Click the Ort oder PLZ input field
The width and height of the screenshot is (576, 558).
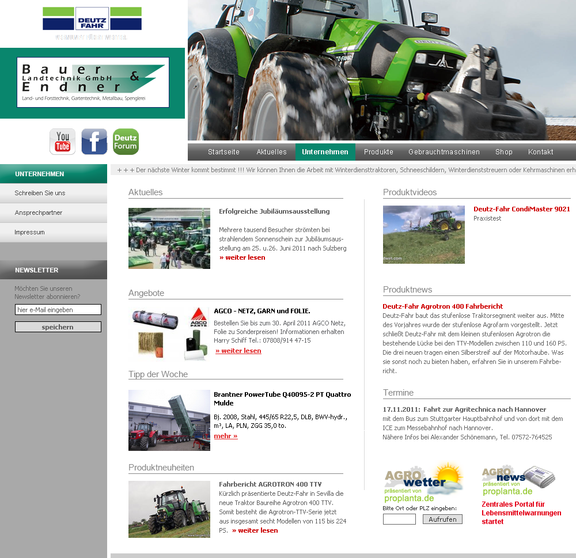[399, 519]
